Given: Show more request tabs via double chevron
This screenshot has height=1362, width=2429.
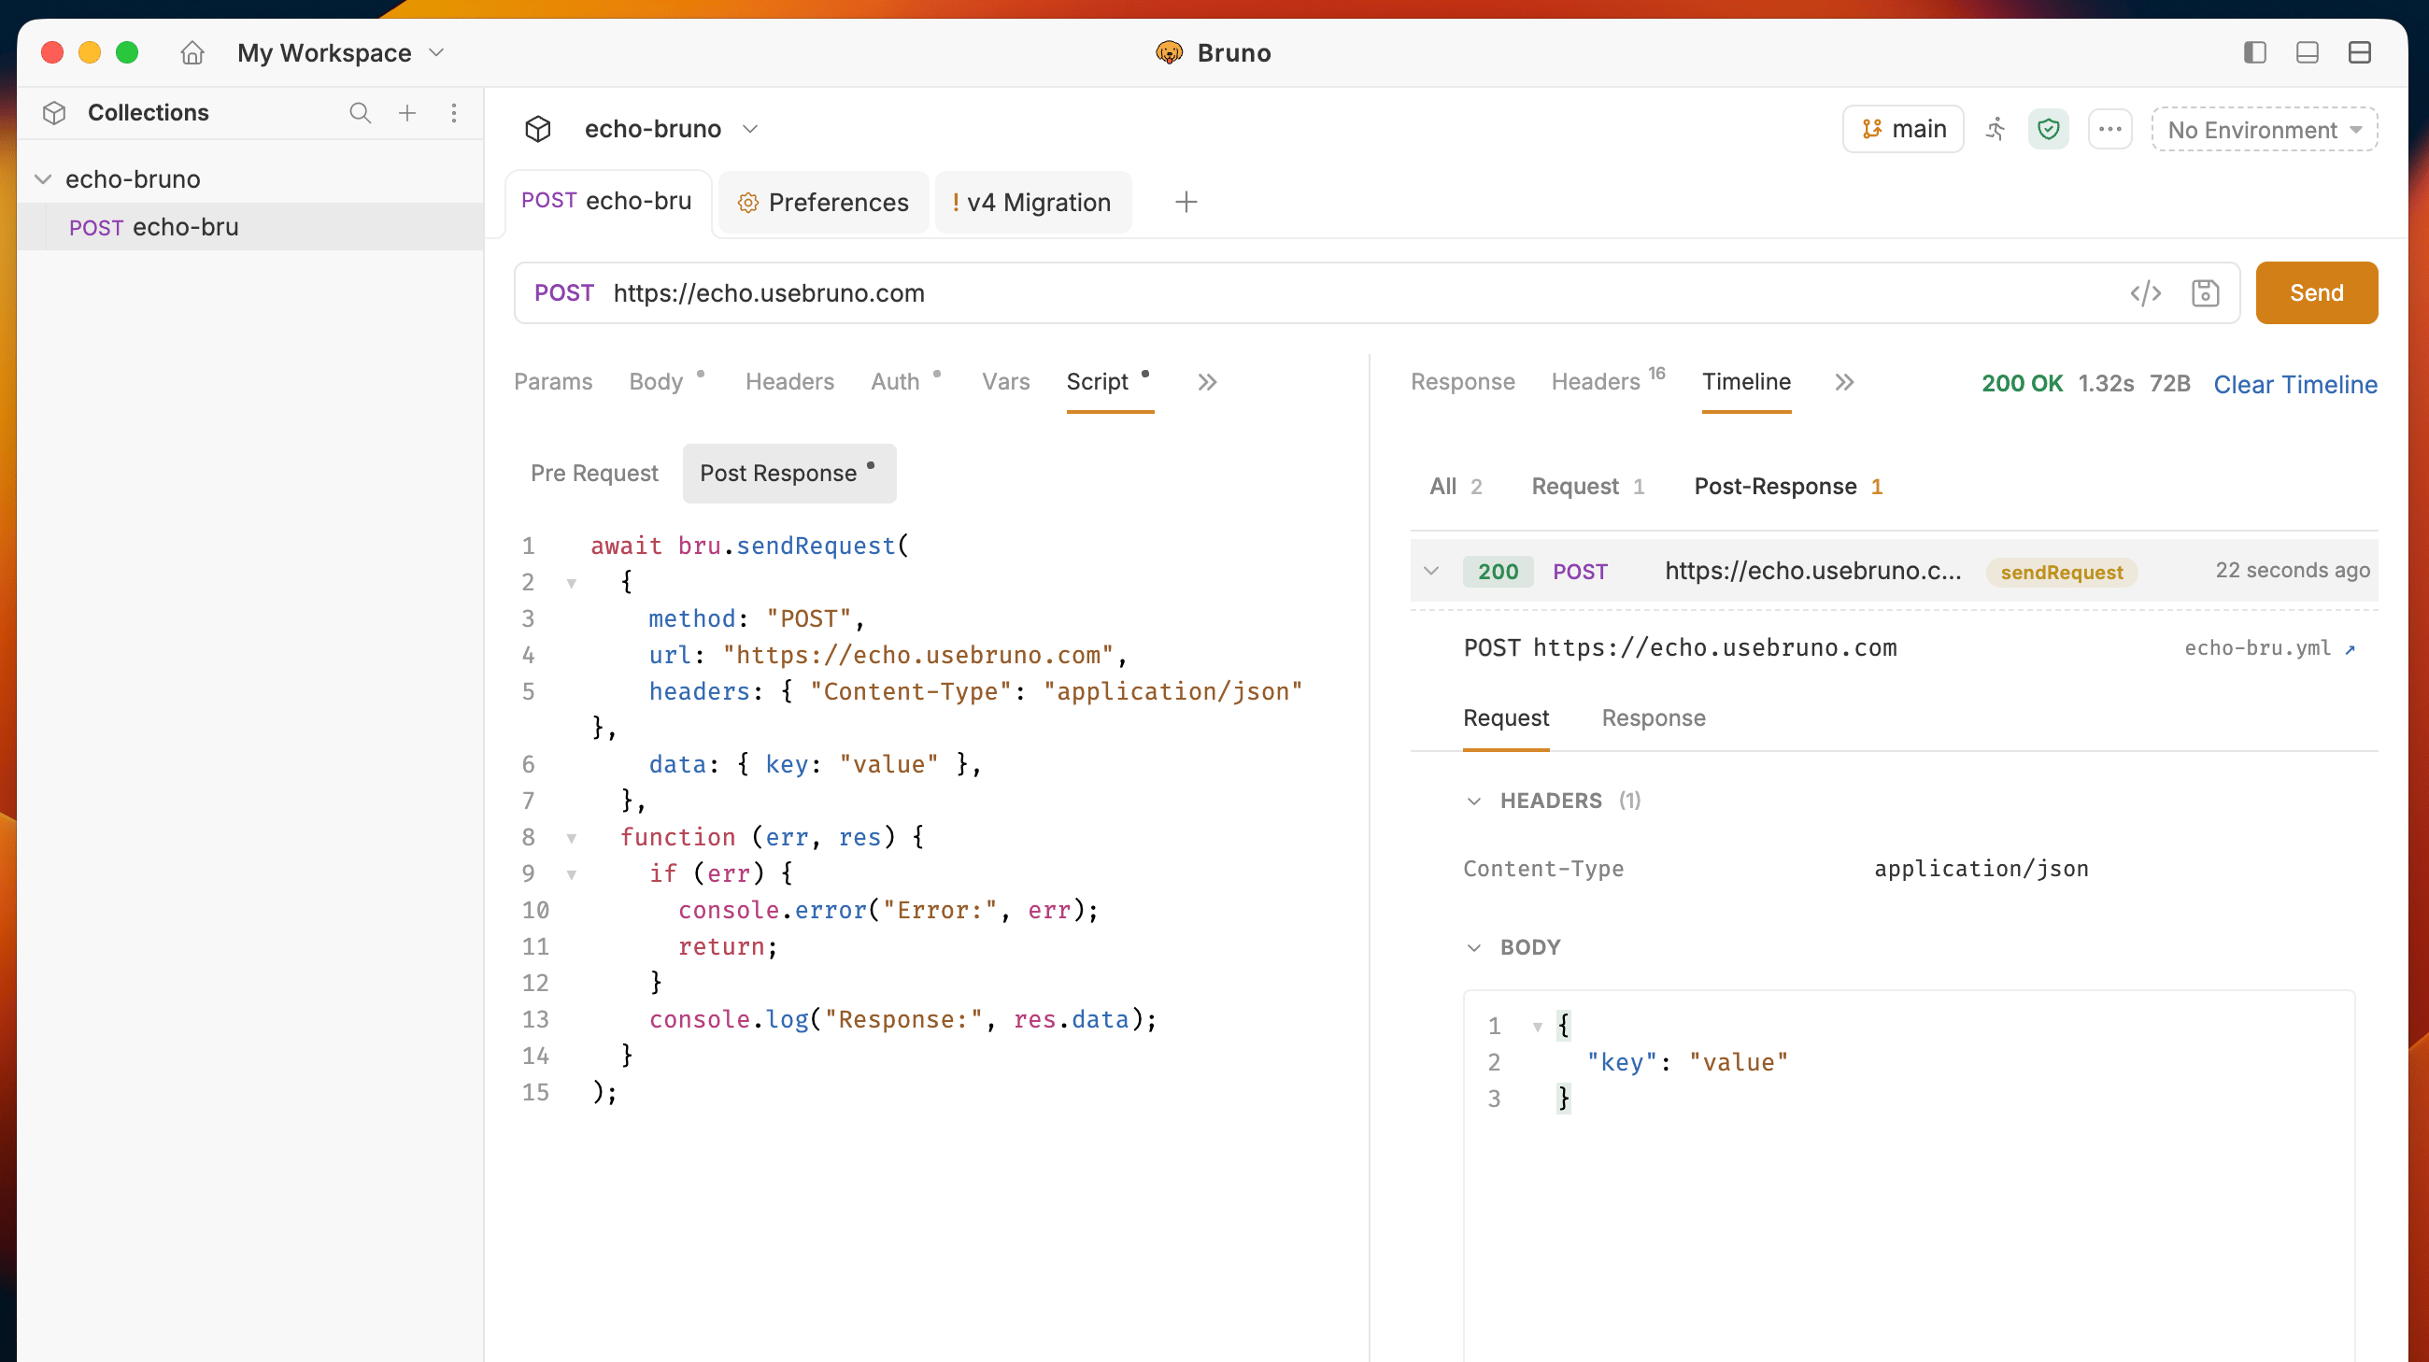Looking at the screenshot, I should pyautogui.click(x=1207, y=383).
